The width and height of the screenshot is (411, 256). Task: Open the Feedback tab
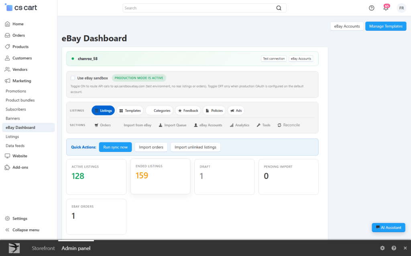188,110
